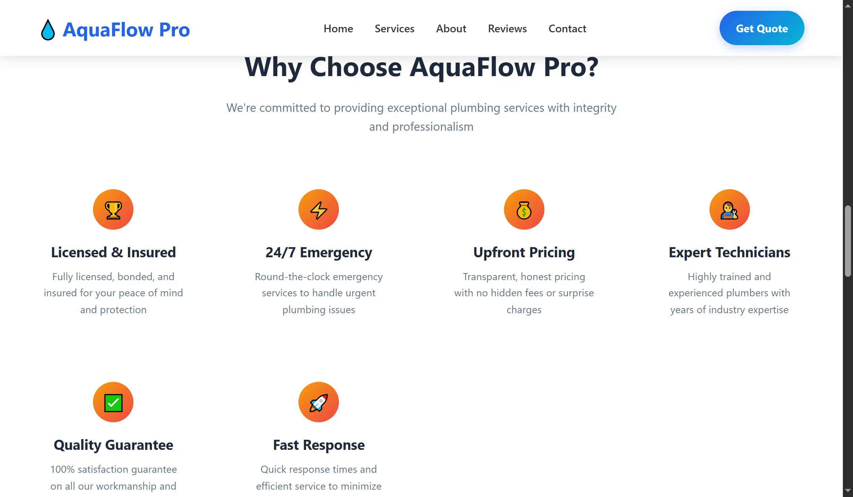Open the Home nav link

coord(338,29)
